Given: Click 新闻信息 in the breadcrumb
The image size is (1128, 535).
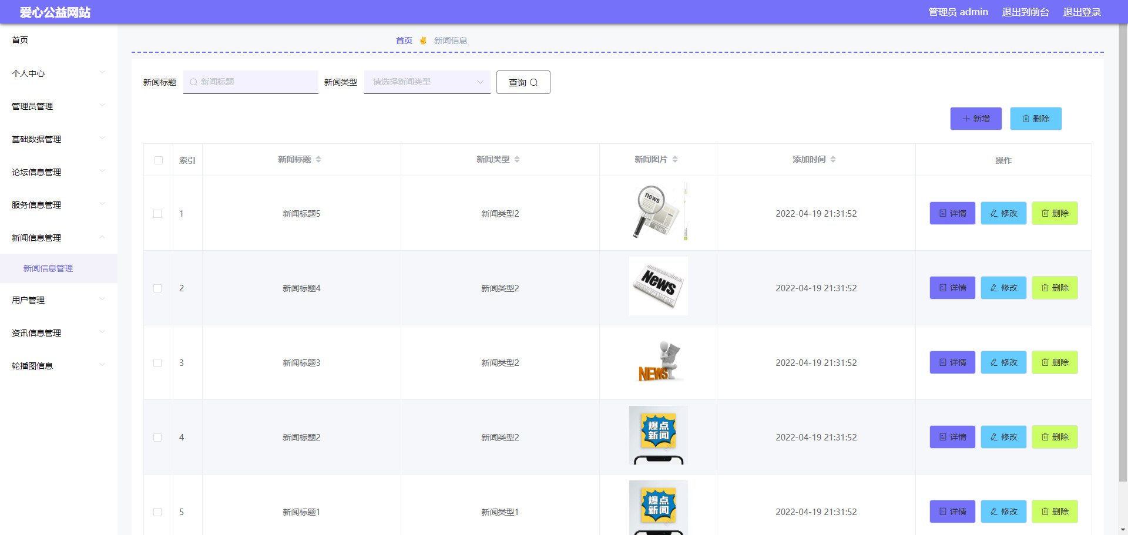Looking at the screenshot, I should point(451,41).
